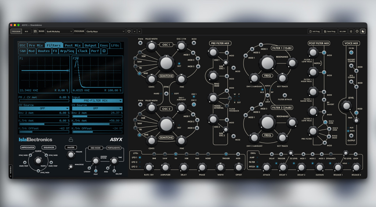Click the F2 filter response graph
Screen dimensions: 376x207
click(x=97, y=74)
